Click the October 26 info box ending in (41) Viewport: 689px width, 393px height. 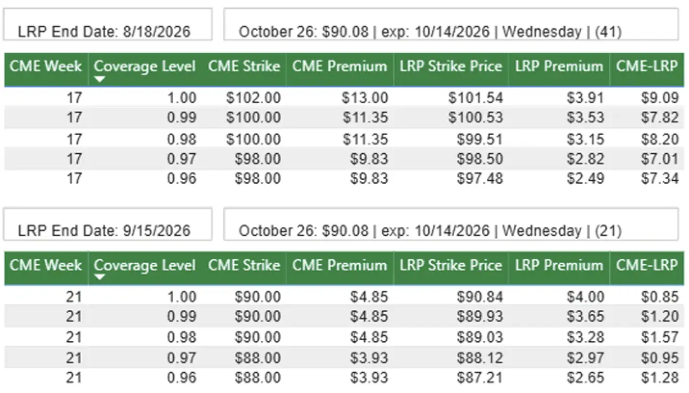click(451, 31)
